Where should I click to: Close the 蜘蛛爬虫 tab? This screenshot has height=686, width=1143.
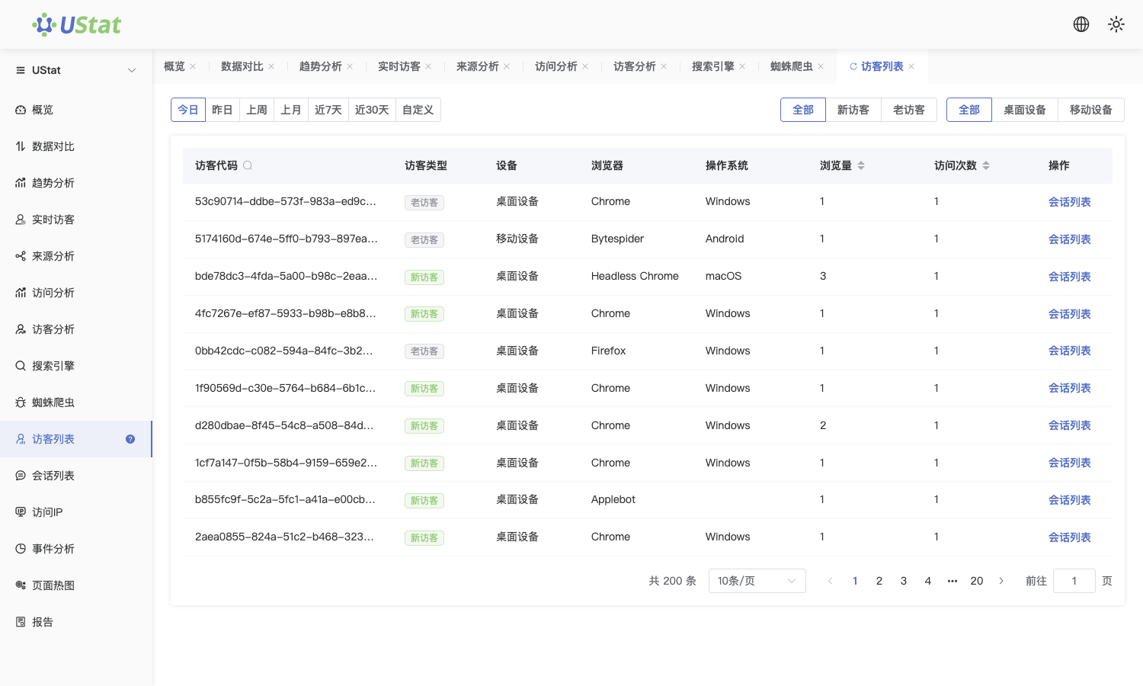(821, 66)
